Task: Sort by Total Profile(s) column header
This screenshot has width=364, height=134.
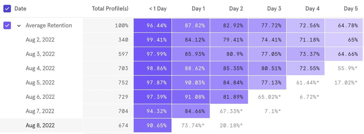Action: [110, 9]
